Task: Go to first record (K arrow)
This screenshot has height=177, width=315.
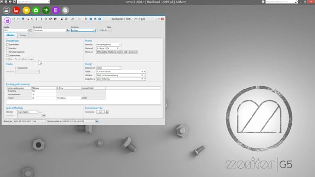Action: (x=32, y=19)
